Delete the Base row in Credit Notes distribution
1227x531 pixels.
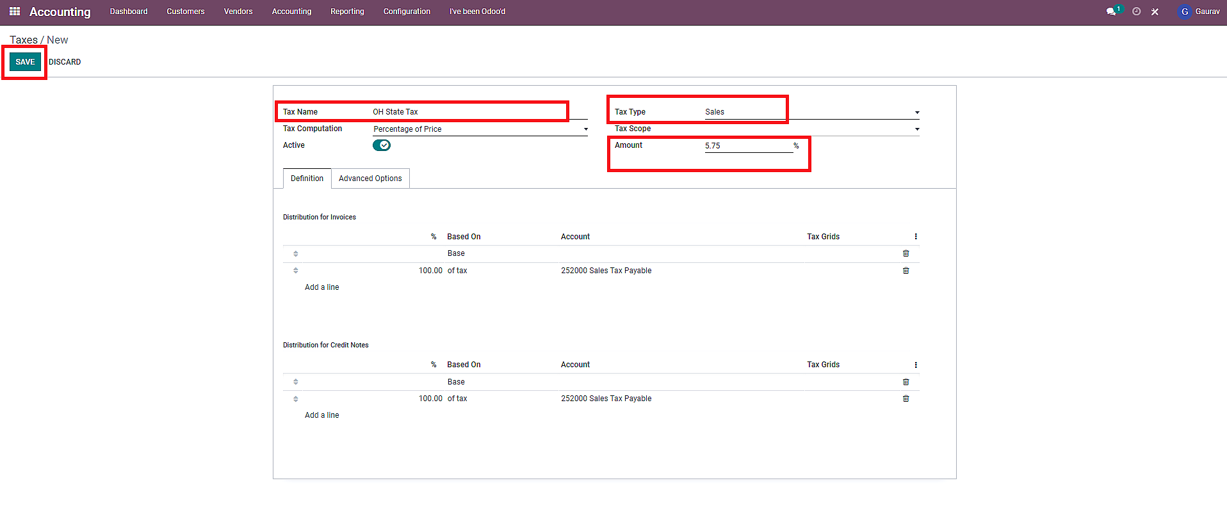(906, 382)
